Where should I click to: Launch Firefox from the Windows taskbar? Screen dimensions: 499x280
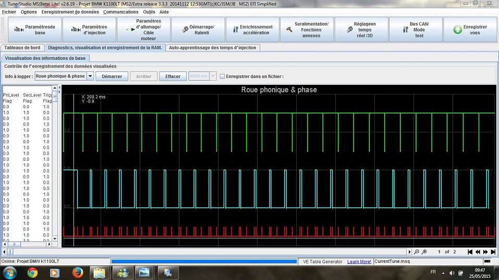coord(78,272)
